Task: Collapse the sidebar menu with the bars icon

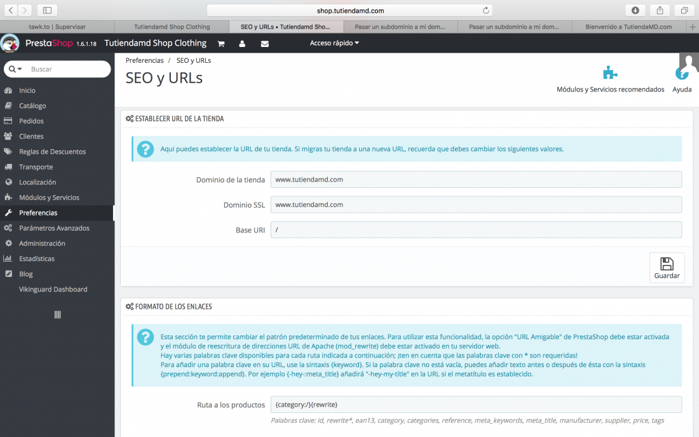Action: [57, 314]
